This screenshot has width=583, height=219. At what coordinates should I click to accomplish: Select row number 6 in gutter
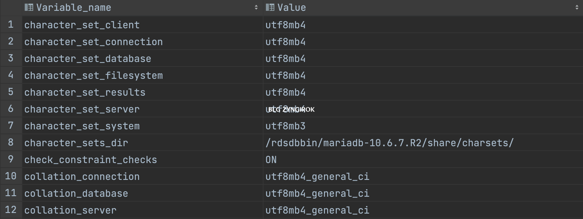pos(11,109)
